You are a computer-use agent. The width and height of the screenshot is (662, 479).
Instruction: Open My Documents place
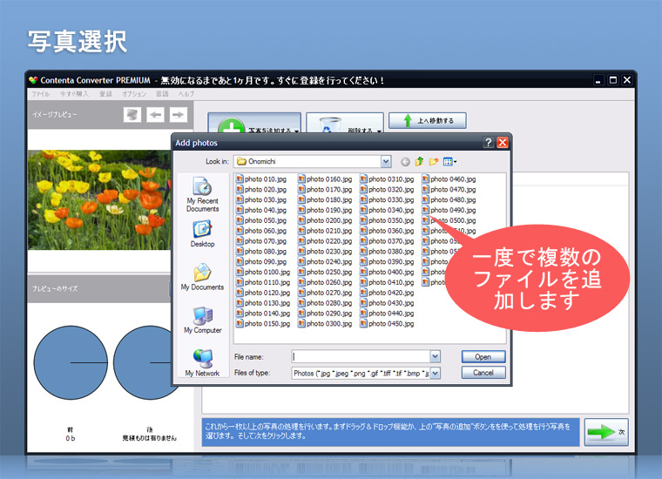pyautogui.click(x=203, y=277)
